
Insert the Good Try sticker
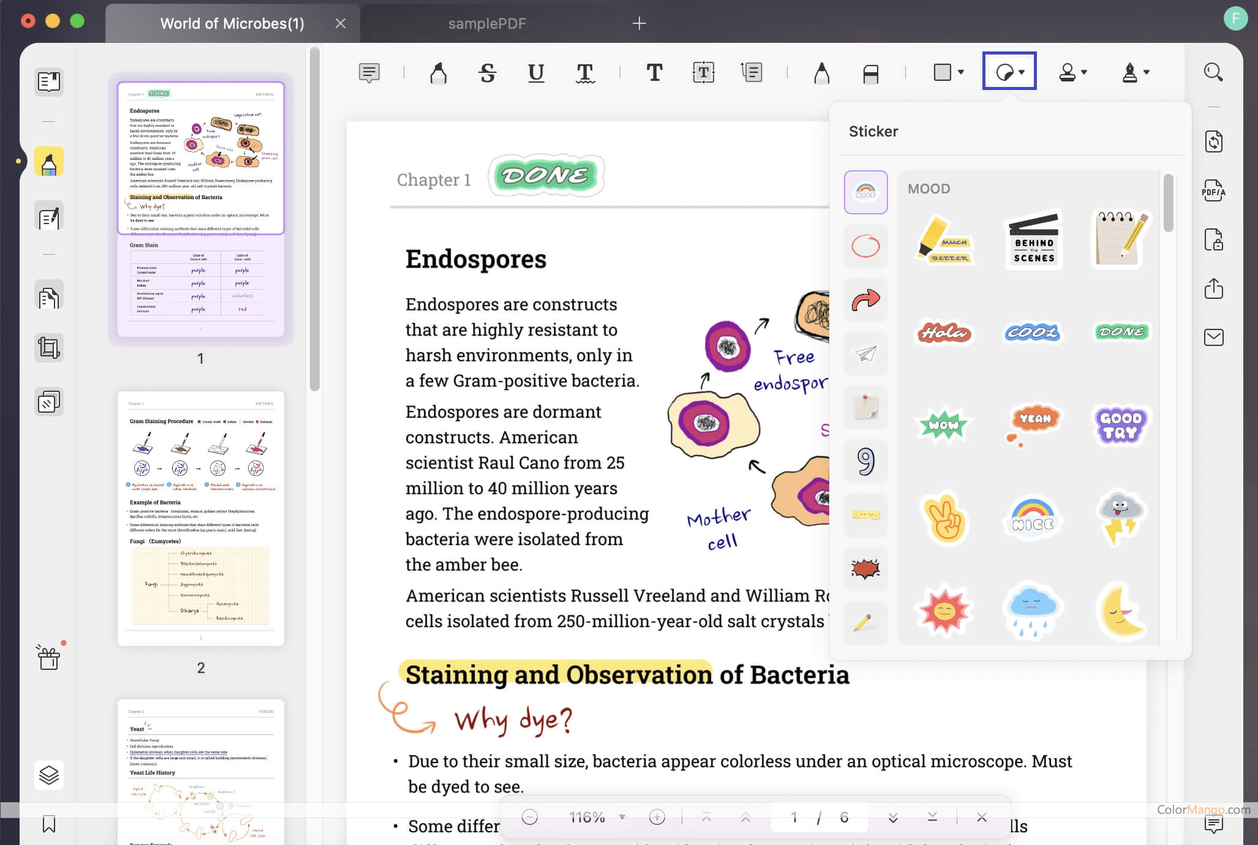point(1120,425)
